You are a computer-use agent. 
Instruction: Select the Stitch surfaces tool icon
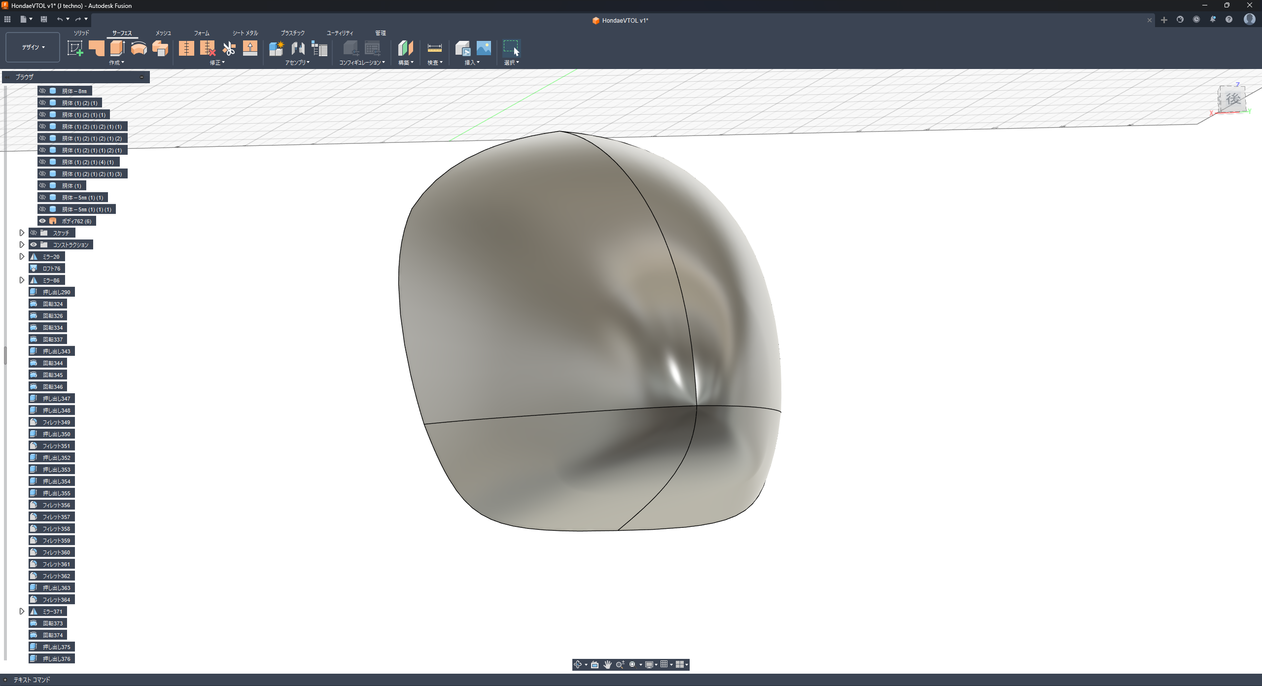[186, 48]
